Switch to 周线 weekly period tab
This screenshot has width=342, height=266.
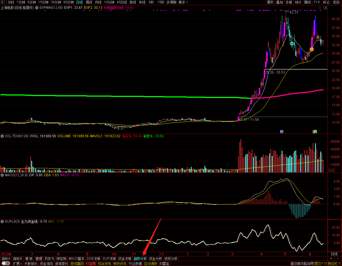[x=89, y=2]
